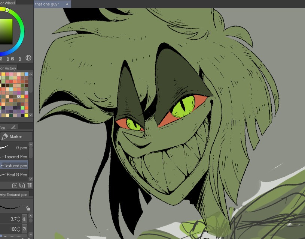The height and width of the screenshot is (239, 305).
Task: Choose the Tapered Pen sub tool
Action: pyautogui.click(x=15, y=157)
